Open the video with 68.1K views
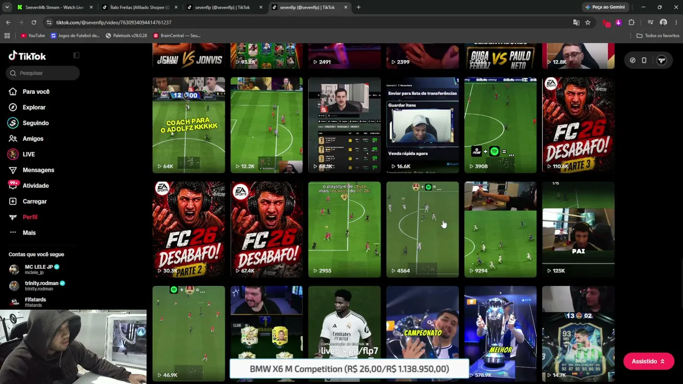683x384 pixels. 345,125
